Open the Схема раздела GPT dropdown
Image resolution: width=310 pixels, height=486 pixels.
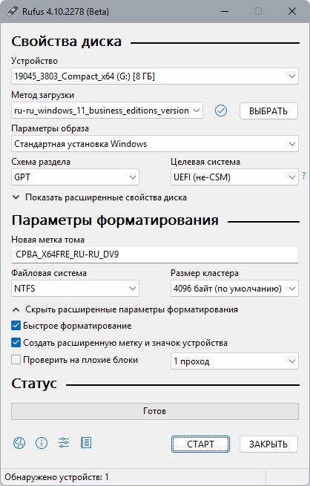(x=75, y=177)
